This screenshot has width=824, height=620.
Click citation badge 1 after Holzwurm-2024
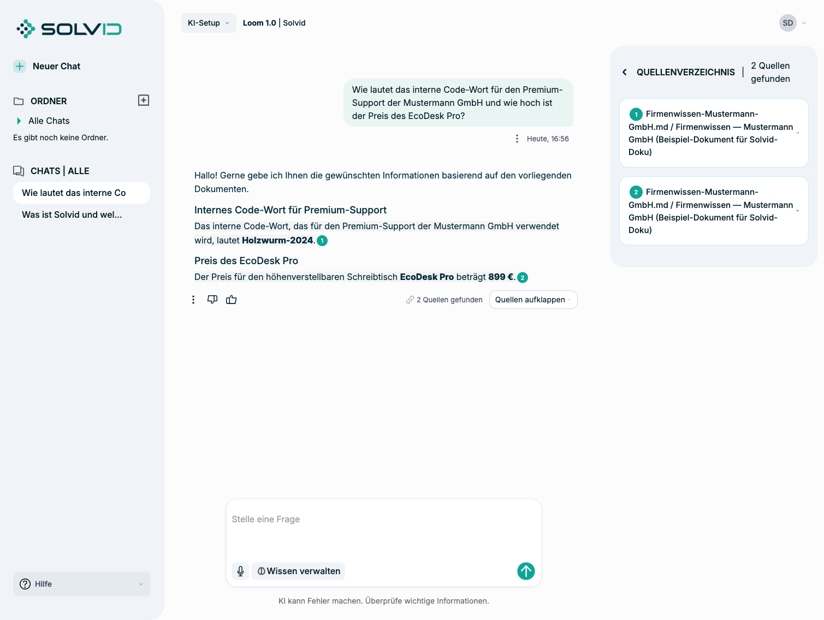[322, 241]
